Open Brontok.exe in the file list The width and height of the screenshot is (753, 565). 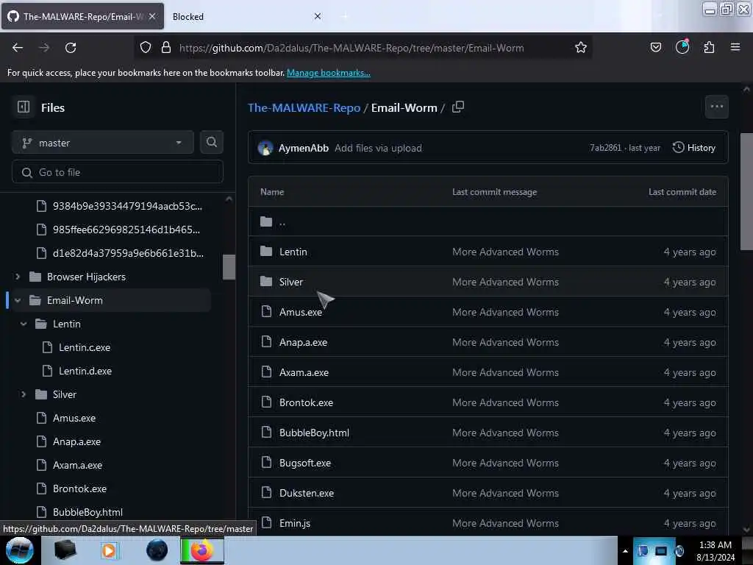[x=306, y=402]
